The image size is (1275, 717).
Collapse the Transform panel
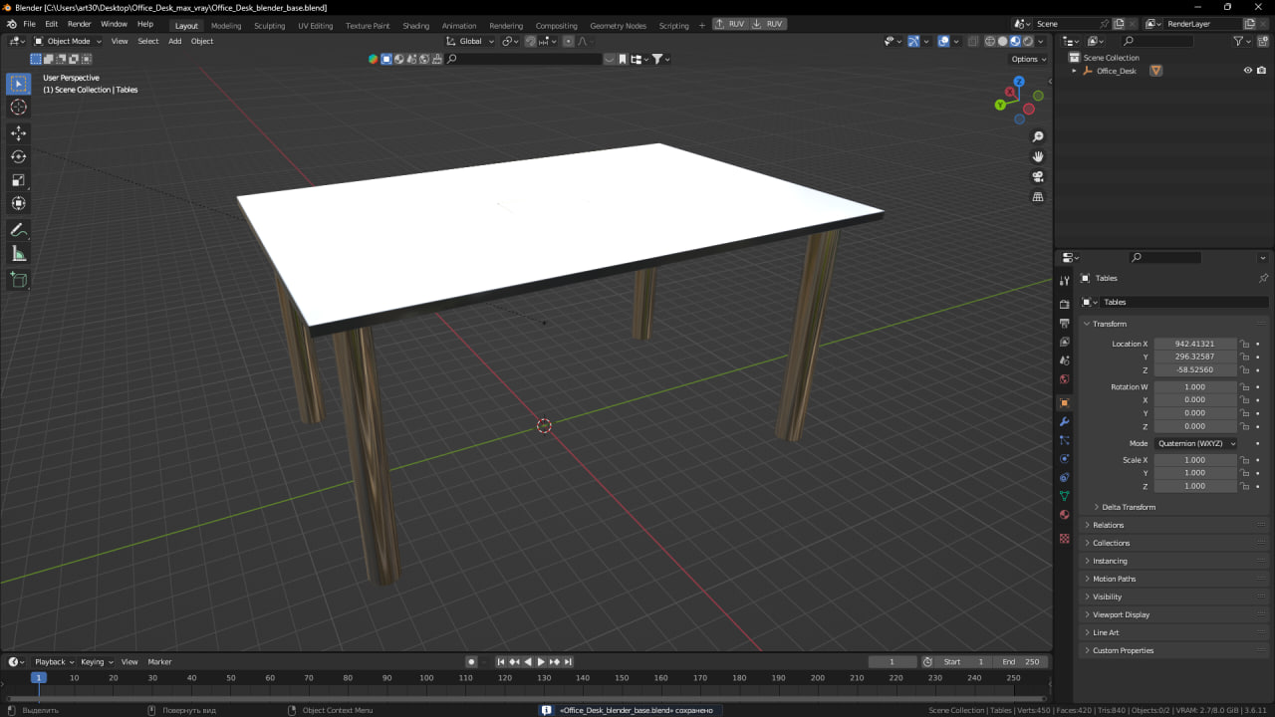click(x=1109, y=324)
